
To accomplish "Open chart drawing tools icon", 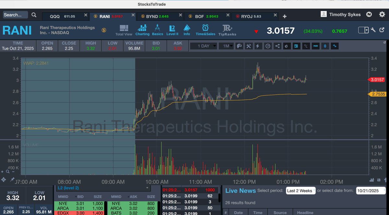I will pyautogui.click(x=249, y=46).
